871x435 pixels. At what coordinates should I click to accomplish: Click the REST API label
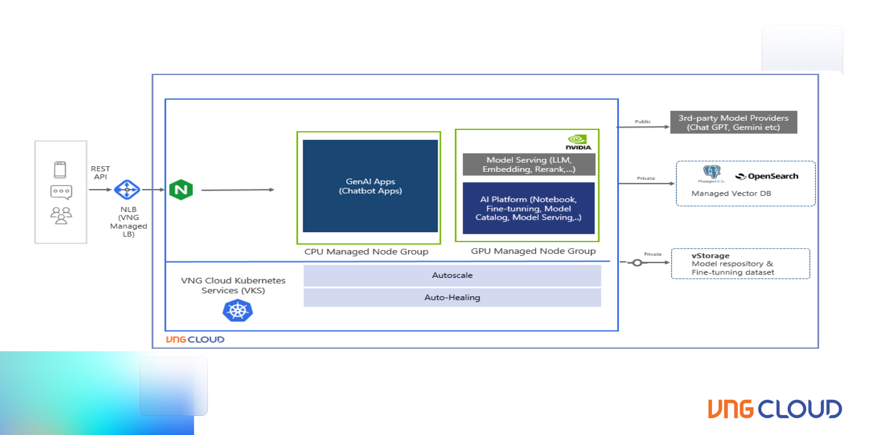(x=100, y=173)
